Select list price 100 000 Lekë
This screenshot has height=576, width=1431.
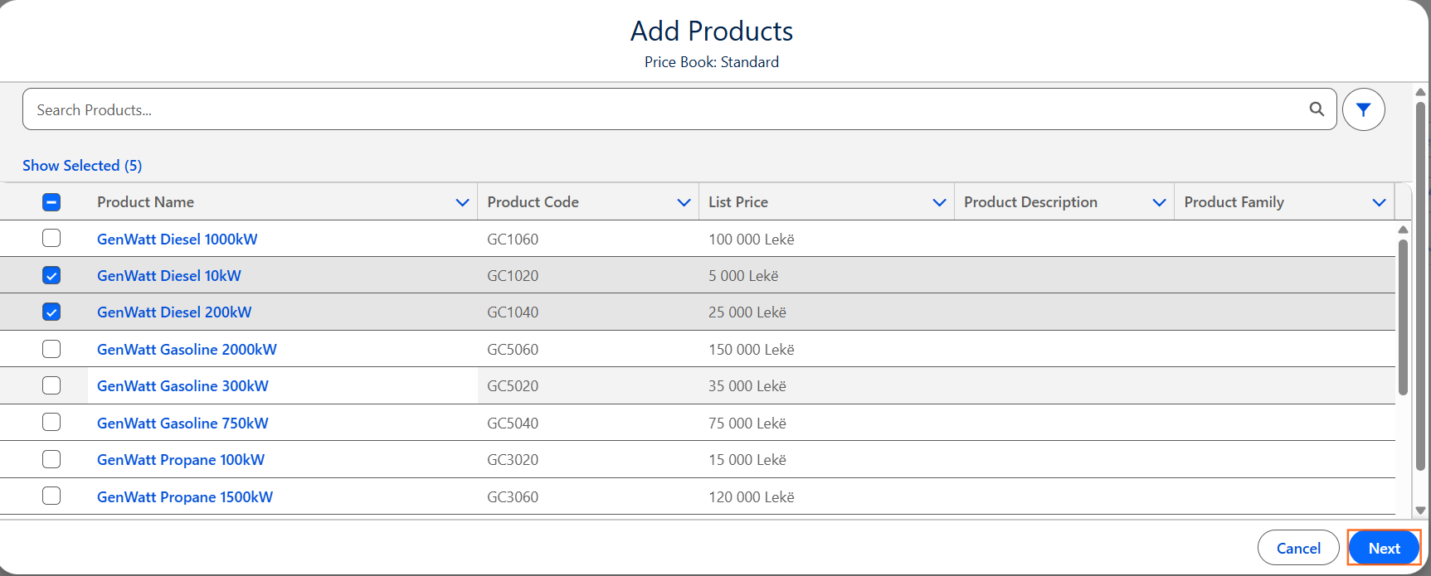751,239
